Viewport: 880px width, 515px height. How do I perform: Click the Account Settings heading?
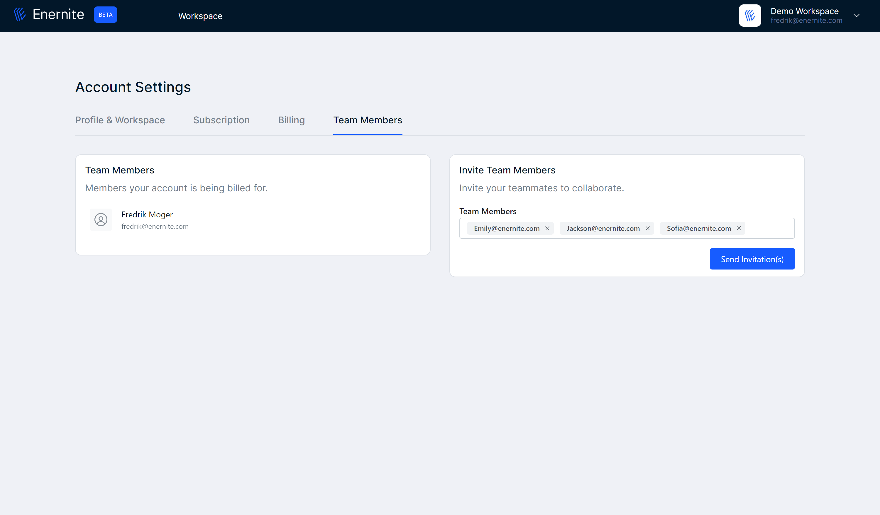133,87
